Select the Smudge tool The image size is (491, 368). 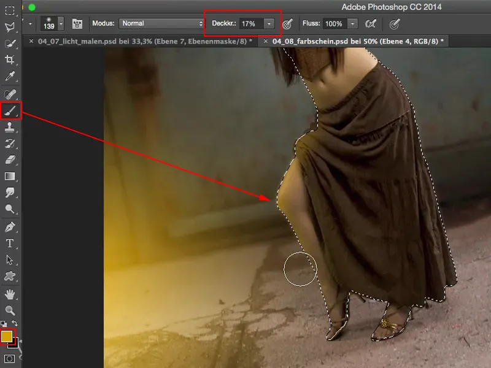click(x=10, y=193)
